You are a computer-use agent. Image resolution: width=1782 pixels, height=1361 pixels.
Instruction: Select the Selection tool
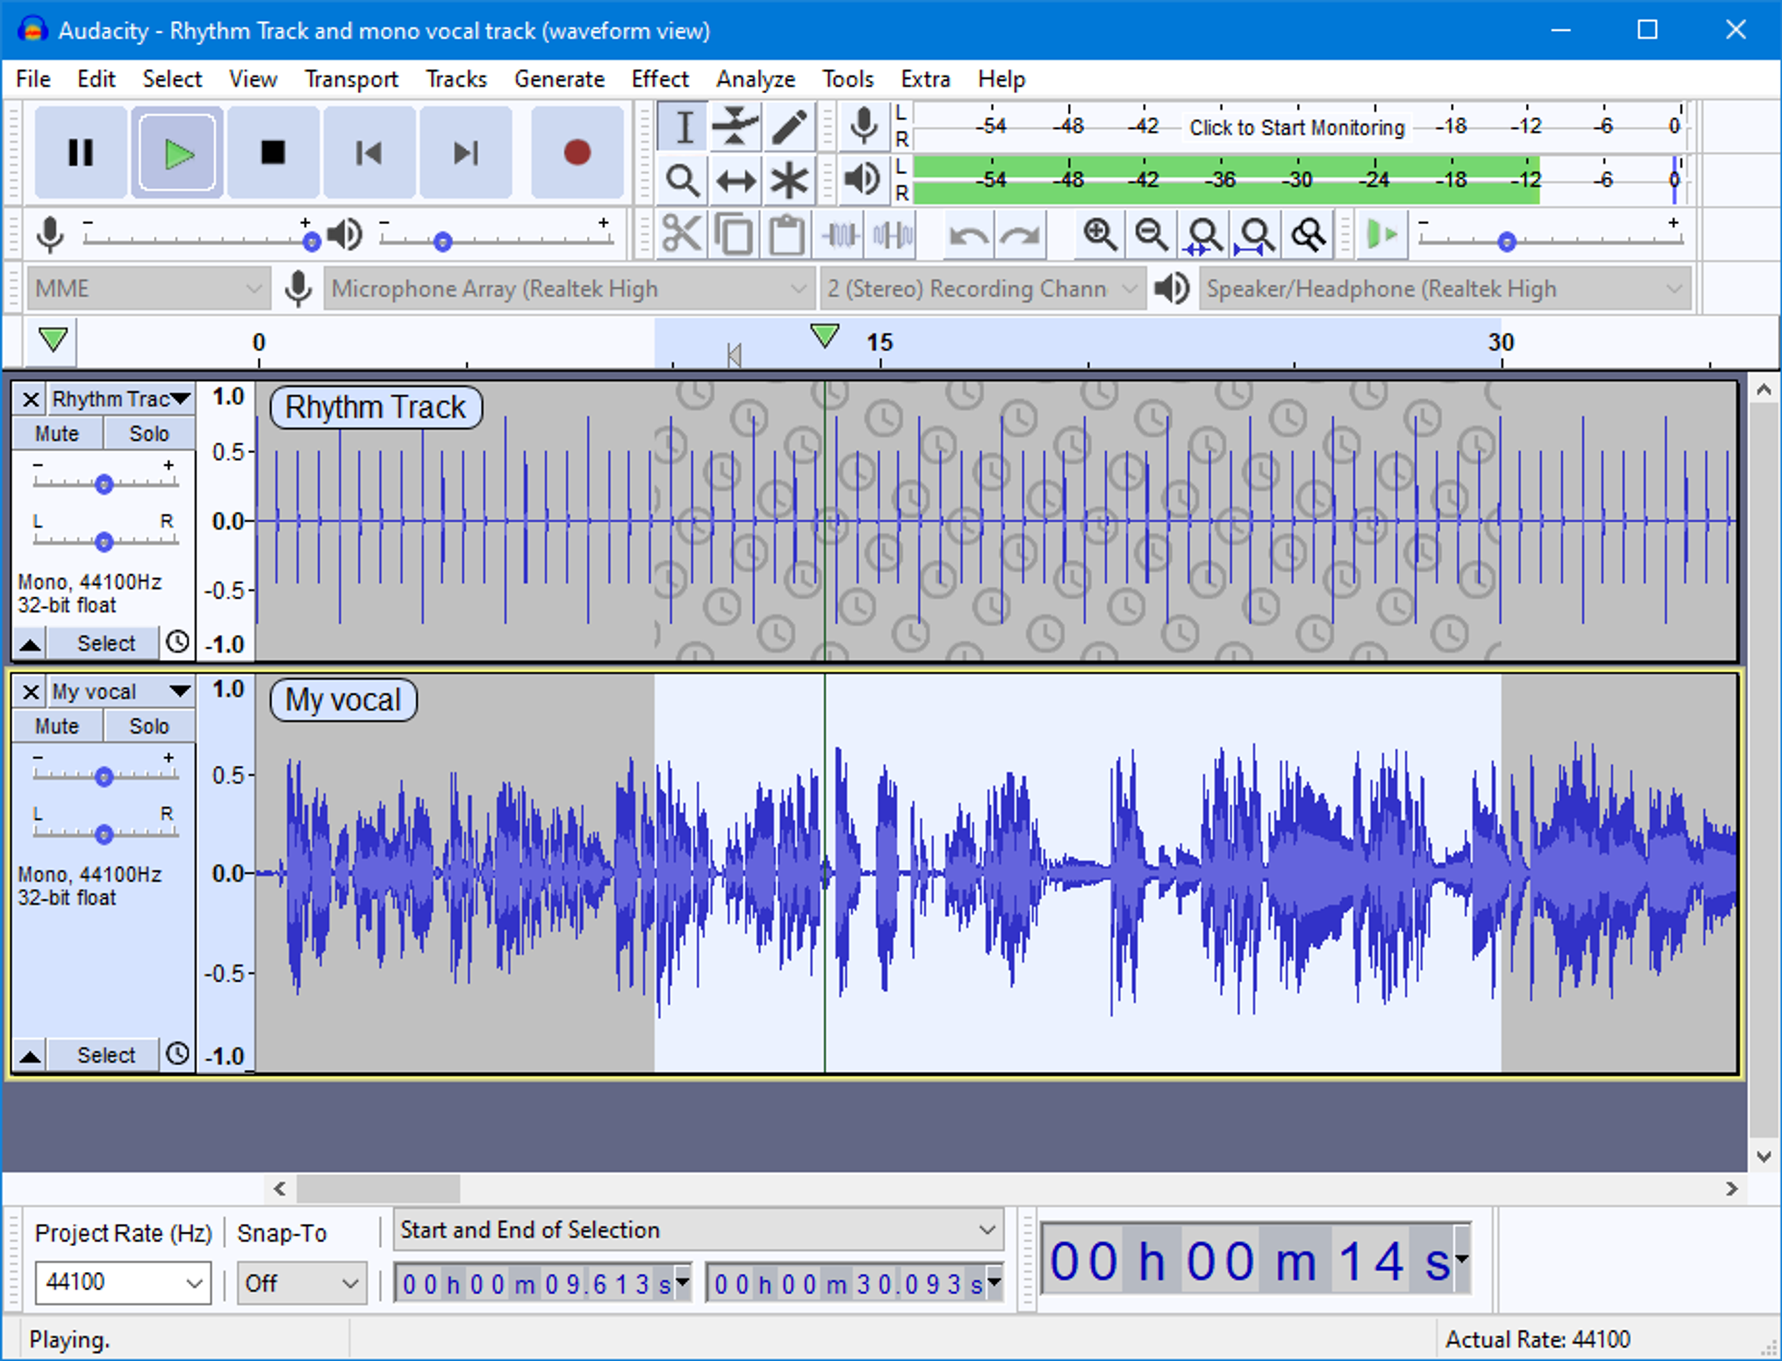[x=683, y=125]
